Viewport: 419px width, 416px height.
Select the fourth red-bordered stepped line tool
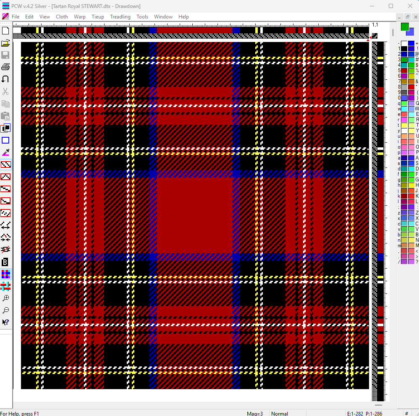click(x=5, y=201)
